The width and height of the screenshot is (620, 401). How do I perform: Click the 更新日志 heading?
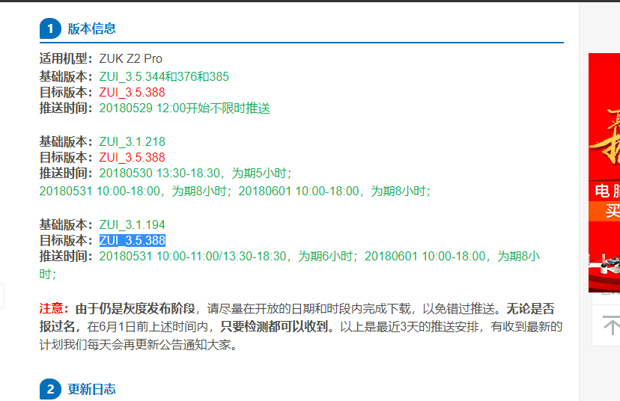point(92,389)
